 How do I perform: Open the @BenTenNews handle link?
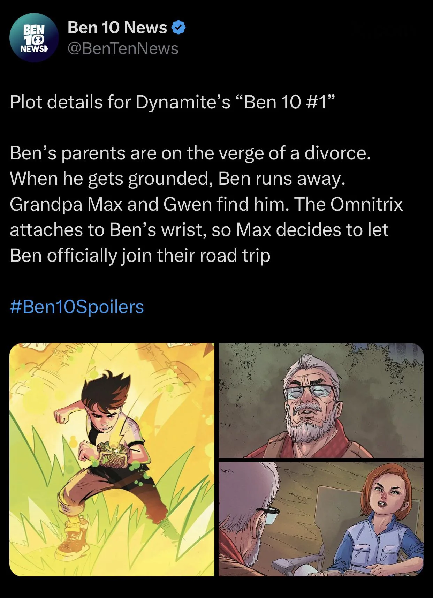[x=123, y=48]
